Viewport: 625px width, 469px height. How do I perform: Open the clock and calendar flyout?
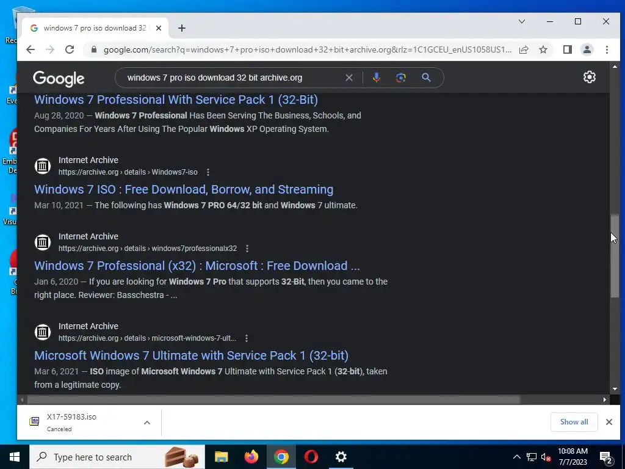tap(573, 457)
